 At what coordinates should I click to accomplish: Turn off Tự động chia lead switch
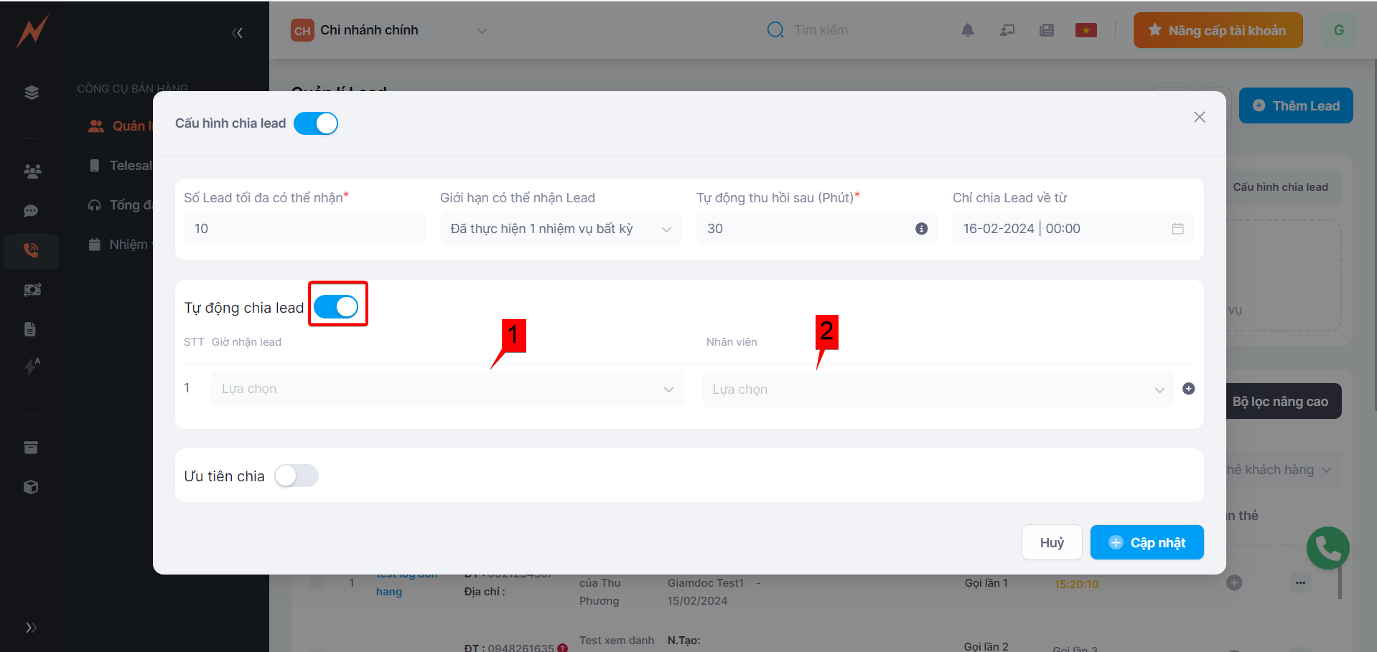(336, 307)
